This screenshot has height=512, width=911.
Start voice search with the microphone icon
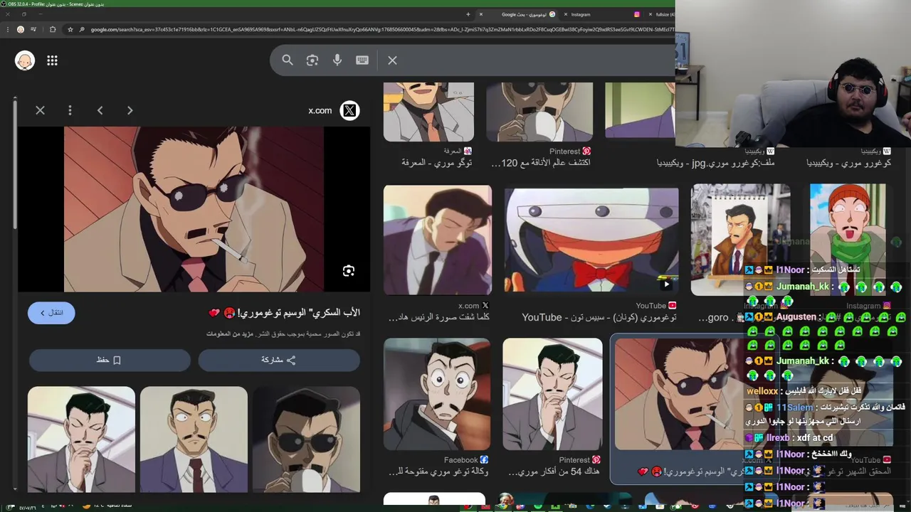point(337,60)
